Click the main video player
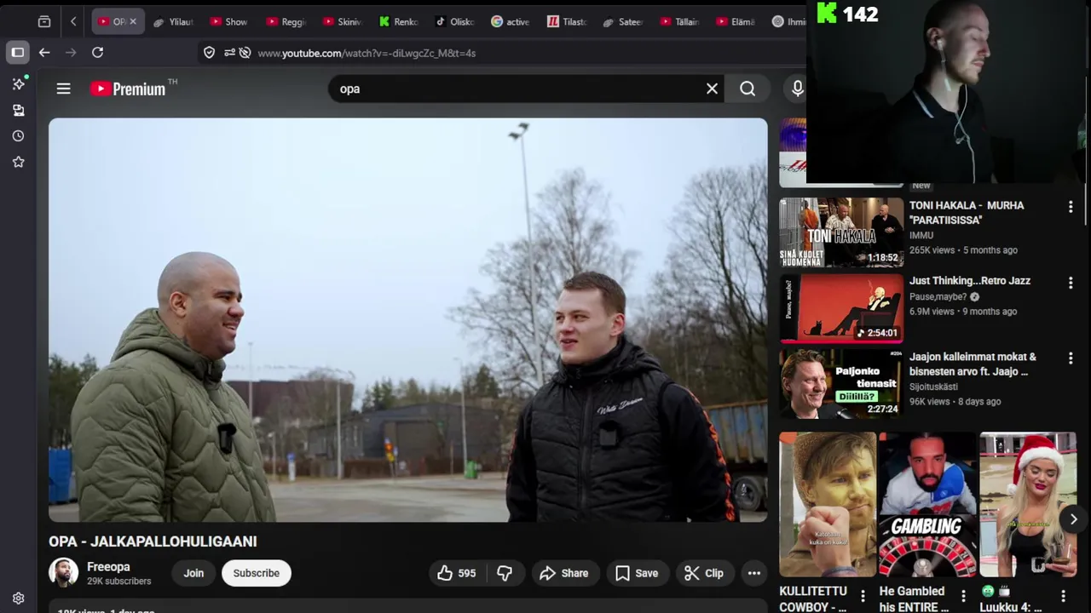This screenshot has height=613, width=1091. click(x=407, y=320)
